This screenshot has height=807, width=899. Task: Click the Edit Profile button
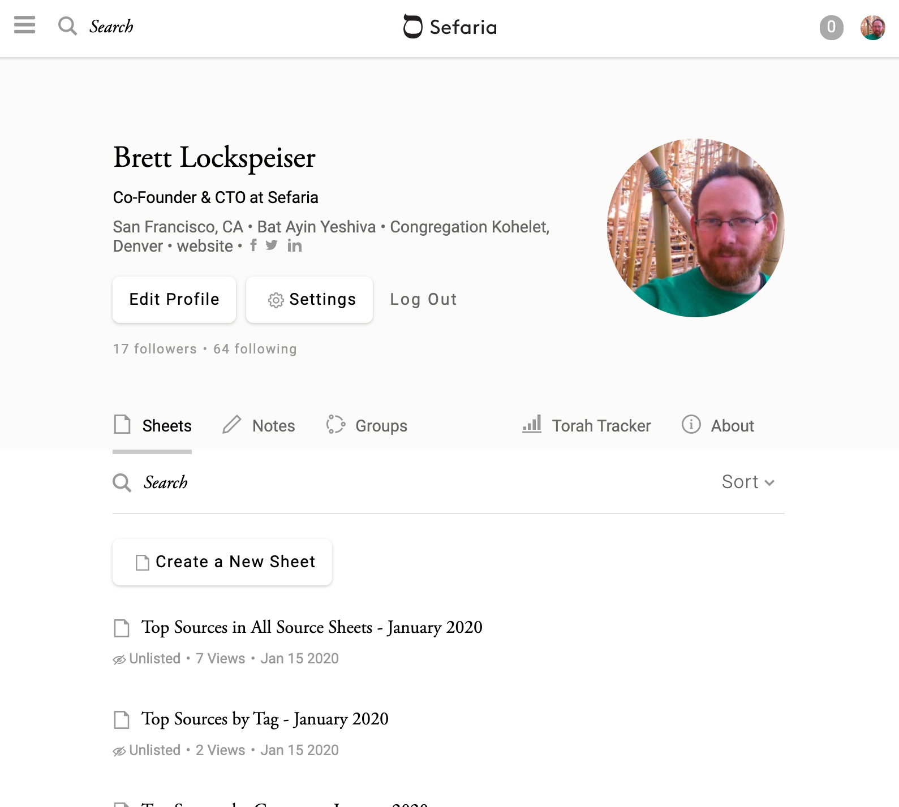[x=174, y=300]
